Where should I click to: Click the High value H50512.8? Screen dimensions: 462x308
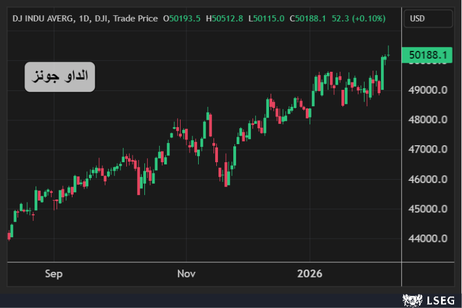[x=225, y=19]
